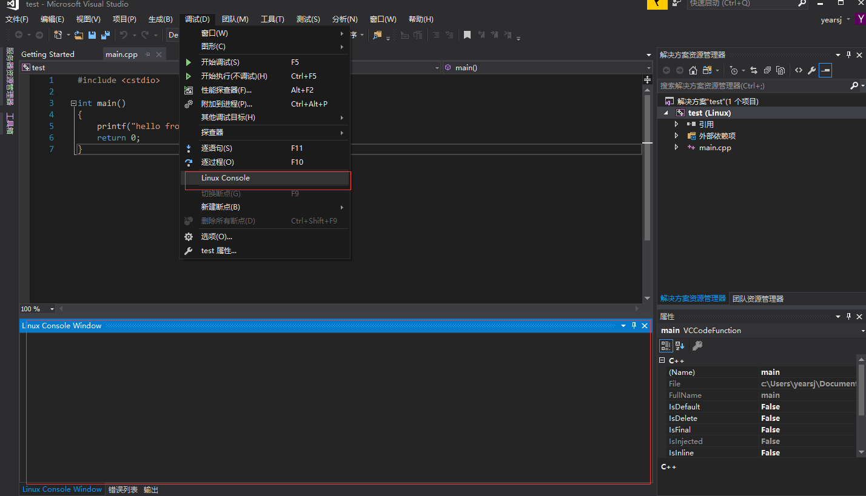The width and height of the screenshot is (866, 496).
Task: Open the main() member dropdown in the editor
Action: coord(649,68)
